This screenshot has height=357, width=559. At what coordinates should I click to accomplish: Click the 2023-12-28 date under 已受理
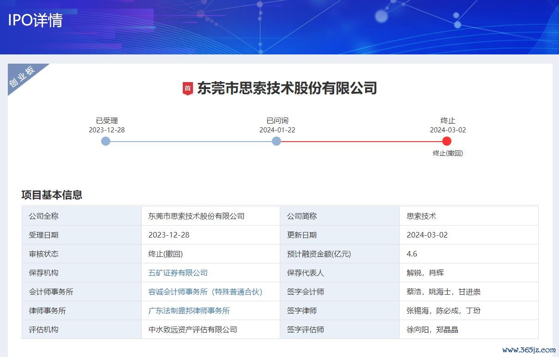coord(107,130)
